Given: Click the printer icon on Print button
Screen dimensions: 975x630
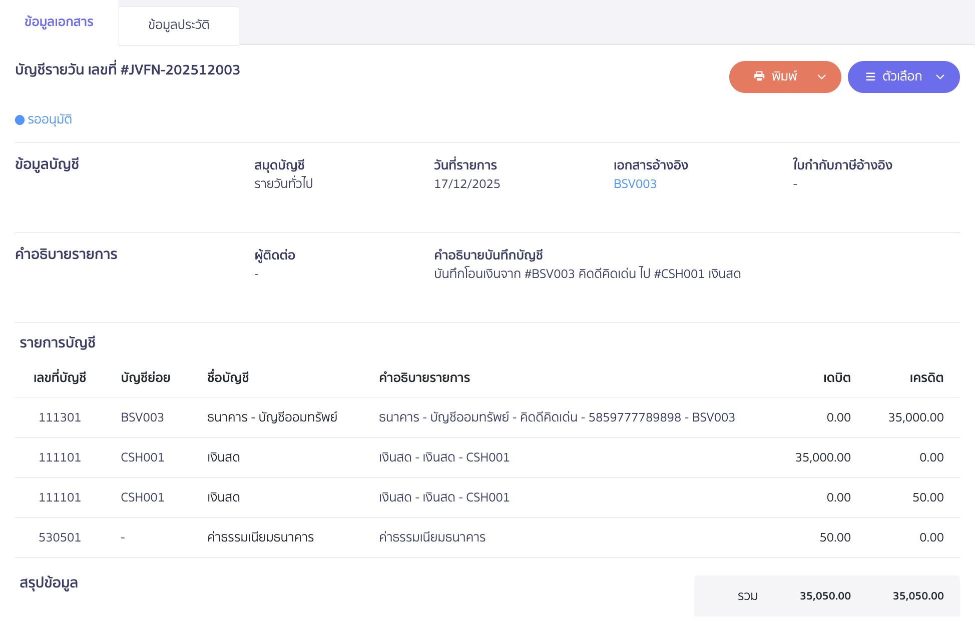Looking at the screenshot, I should 759,76.
